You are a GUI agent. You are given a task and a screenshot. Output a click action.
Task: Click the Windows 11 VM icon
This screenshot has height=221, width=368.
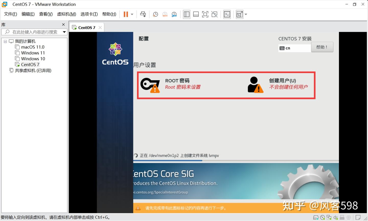point(17,53)
